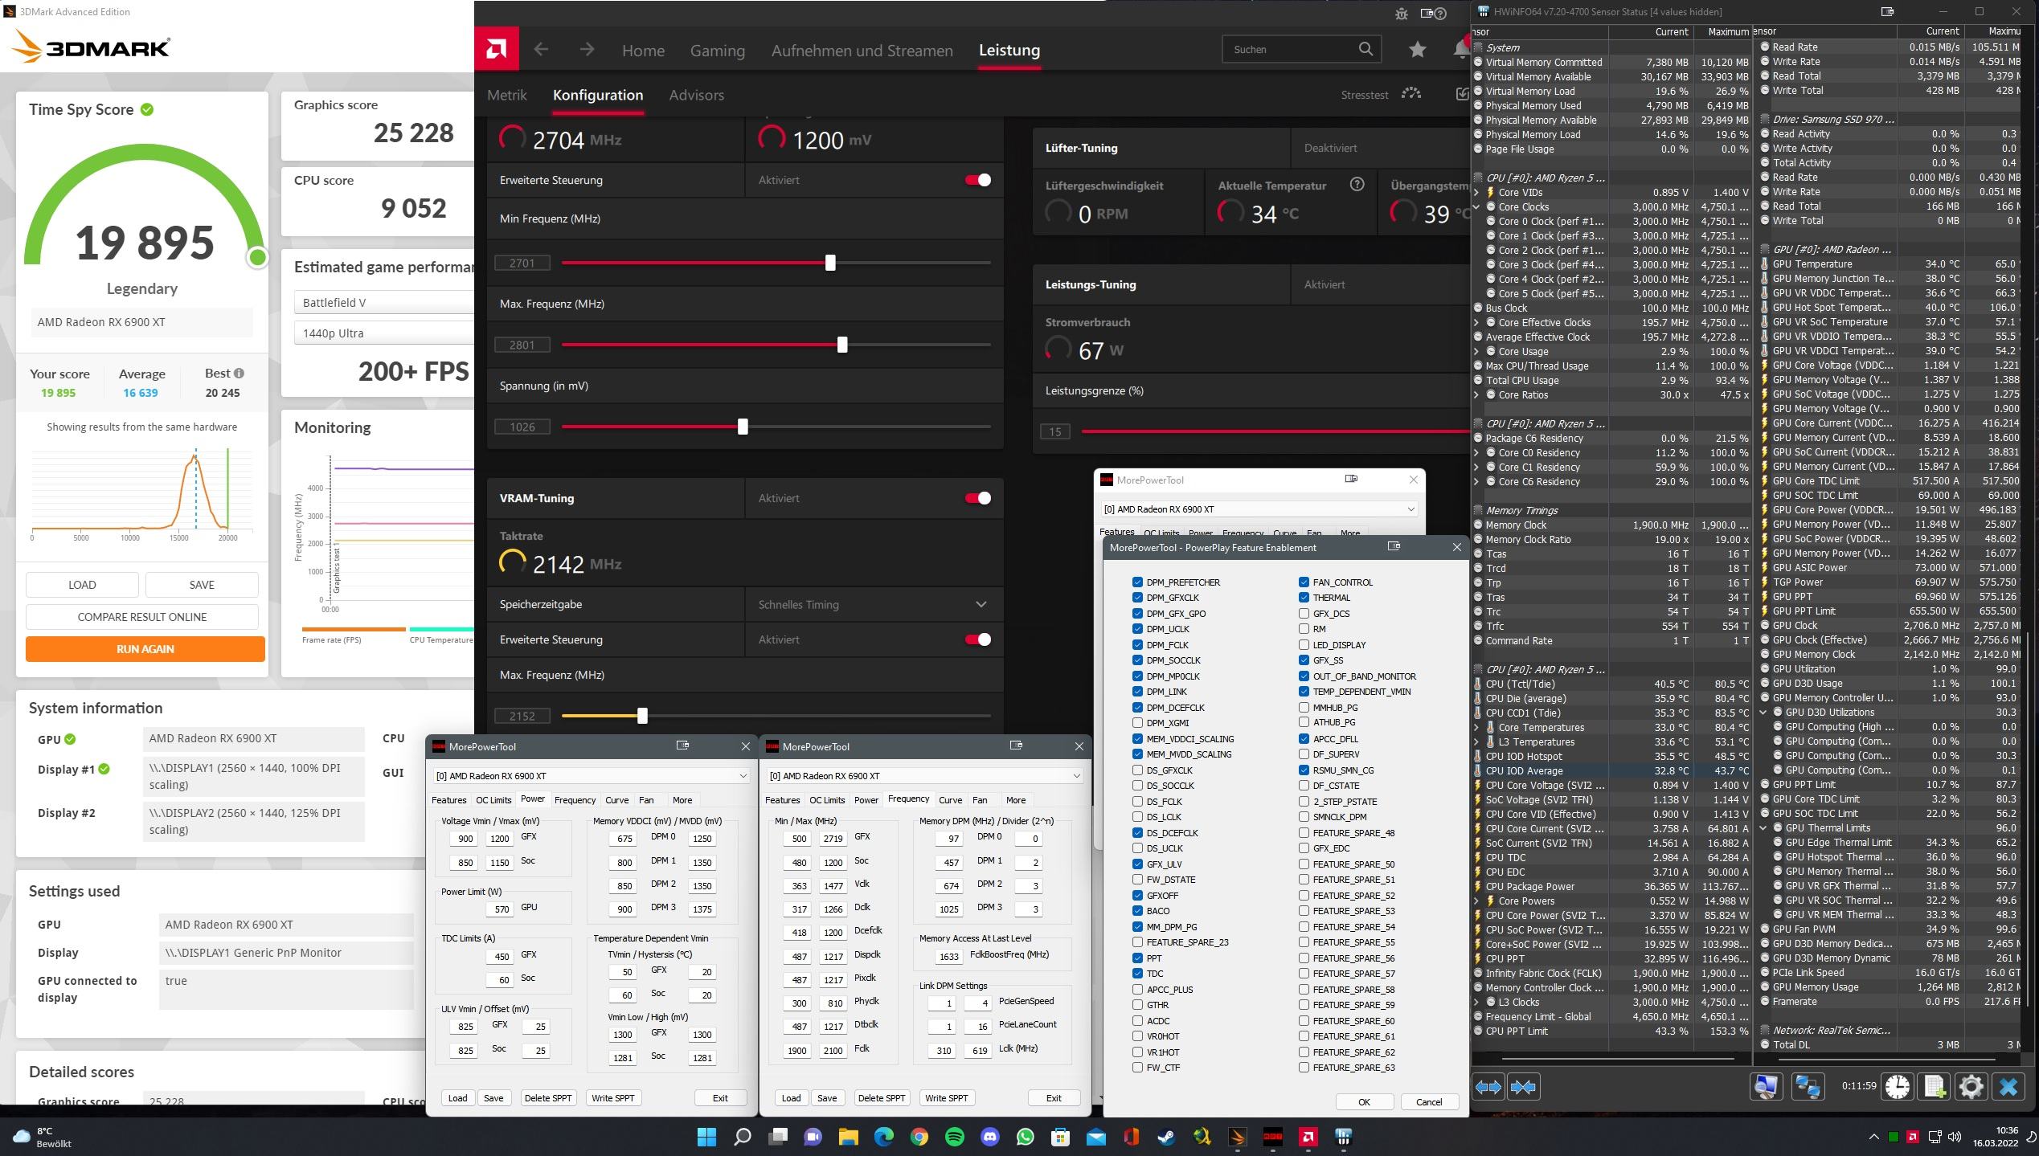Image resolution: width=2039 pixels, height=1156 pixels.
Task: Click the Spannung (in mV) slider handle
Action: pyautogui.click(x=743, y=427)
